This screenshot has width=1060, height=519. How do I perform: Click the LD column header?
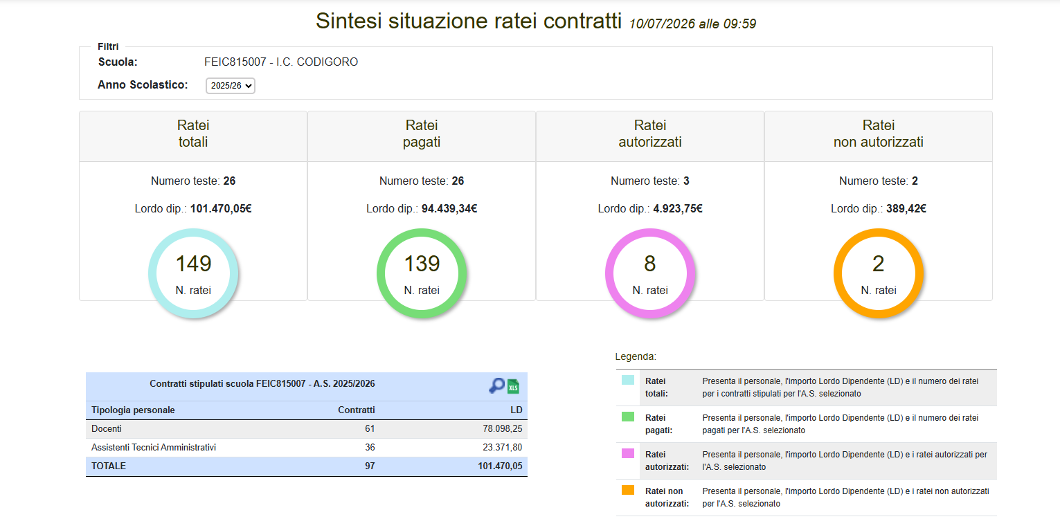(516, 410)
